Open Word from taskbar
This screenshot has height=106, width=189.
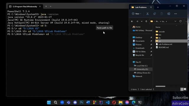pos(88,102)
